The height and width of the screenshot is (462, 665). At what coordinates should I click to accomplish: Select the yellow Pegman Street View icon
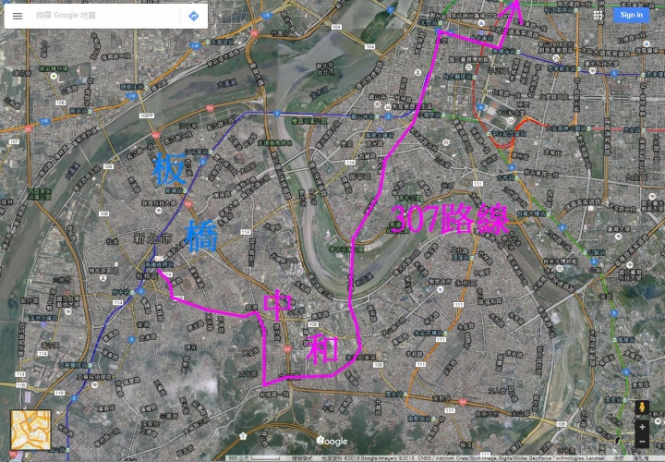click(x=642, y=407)
